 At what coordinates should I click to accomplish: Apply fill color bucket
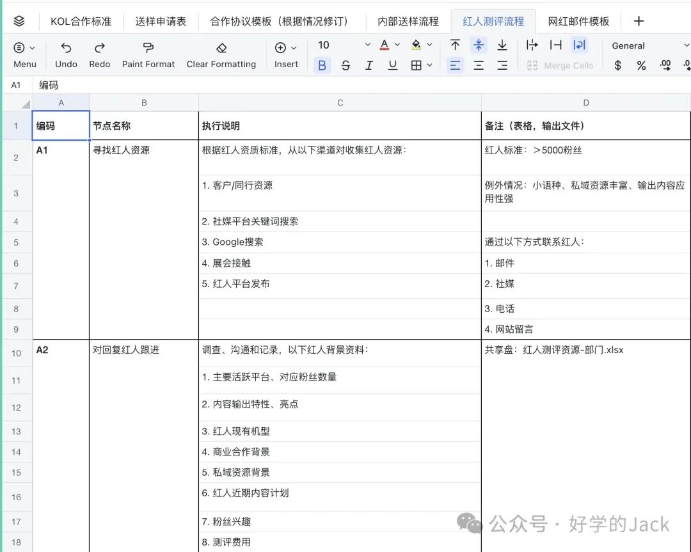coord(416,45)
